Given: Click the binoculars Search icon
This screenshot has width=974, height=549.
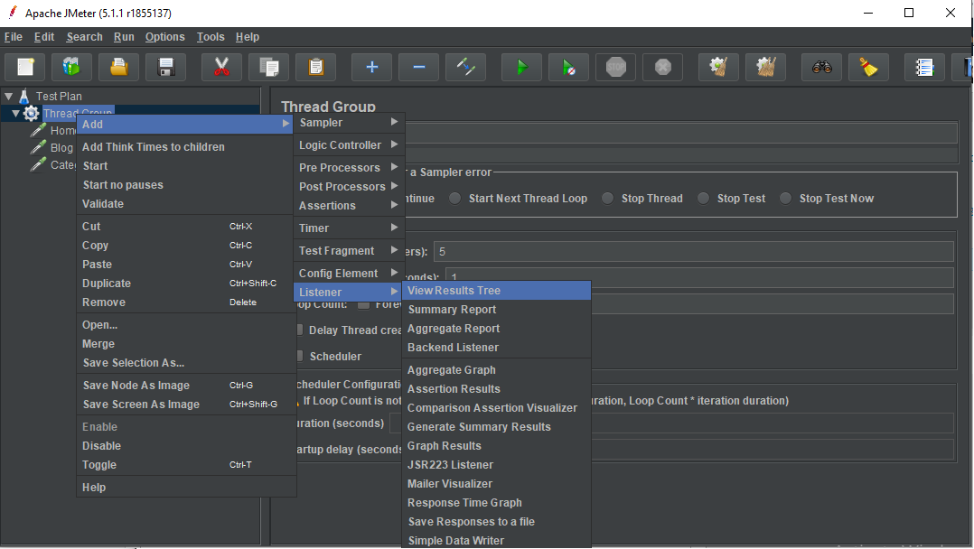Looking at the screenshot, I should (821, 67).
